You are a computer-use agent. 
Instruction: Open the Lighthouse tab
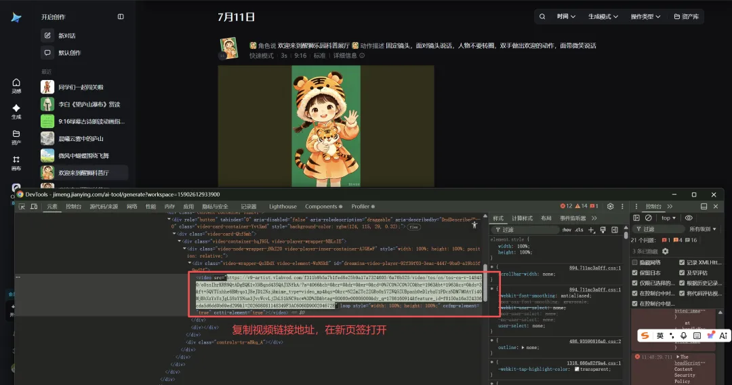pyautogui.click(x=283, y=206)
